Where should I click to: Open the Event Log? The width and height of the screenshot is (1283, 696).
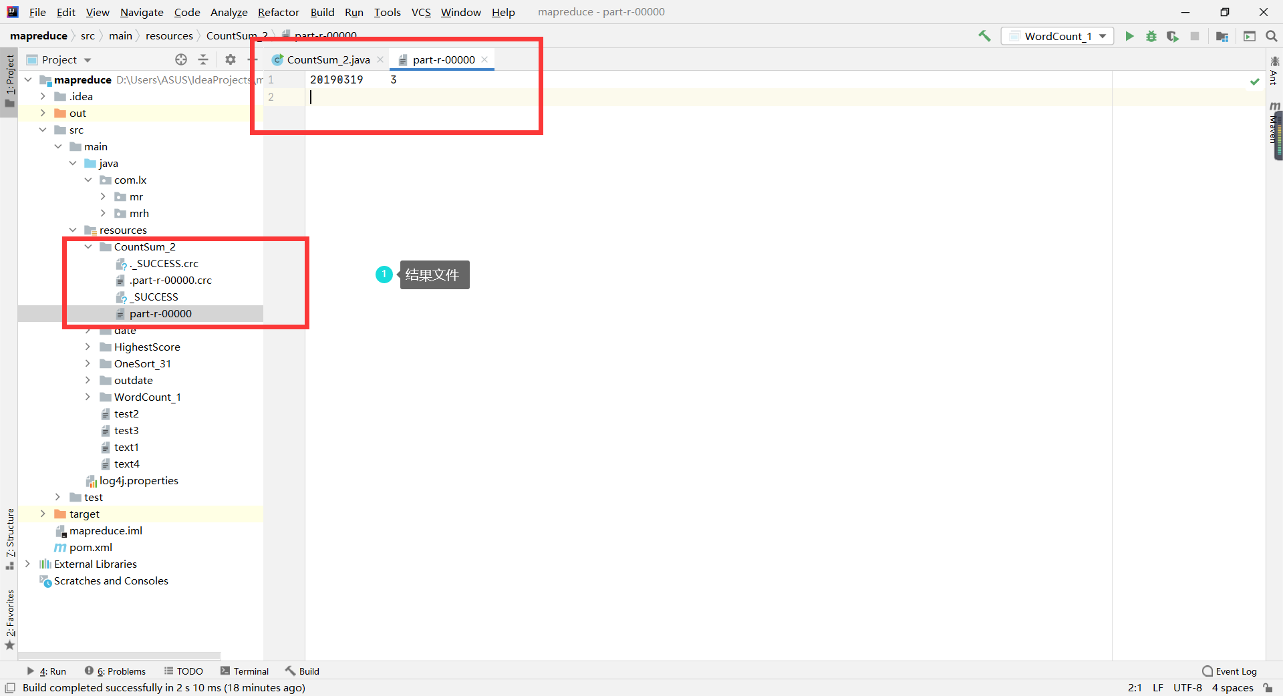point(1230,671)
